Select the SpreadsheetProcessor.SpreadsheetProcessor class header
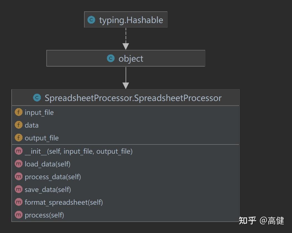292x233 pixels. pos(133,98)
